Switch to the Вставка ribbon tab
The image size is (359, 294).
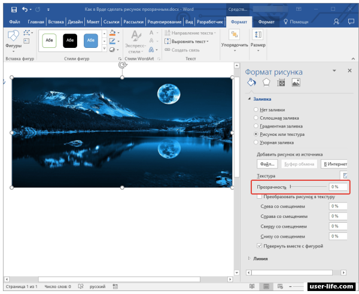point(56,22)
